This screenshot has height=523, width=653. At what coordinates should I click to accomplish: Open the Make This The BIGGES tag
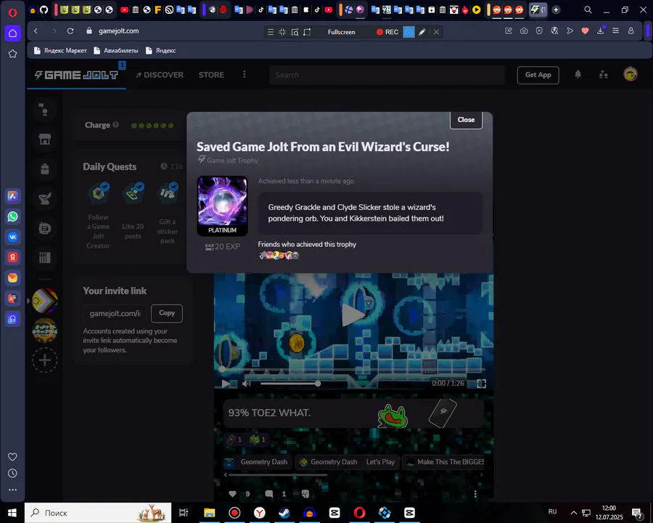[445, 462]
